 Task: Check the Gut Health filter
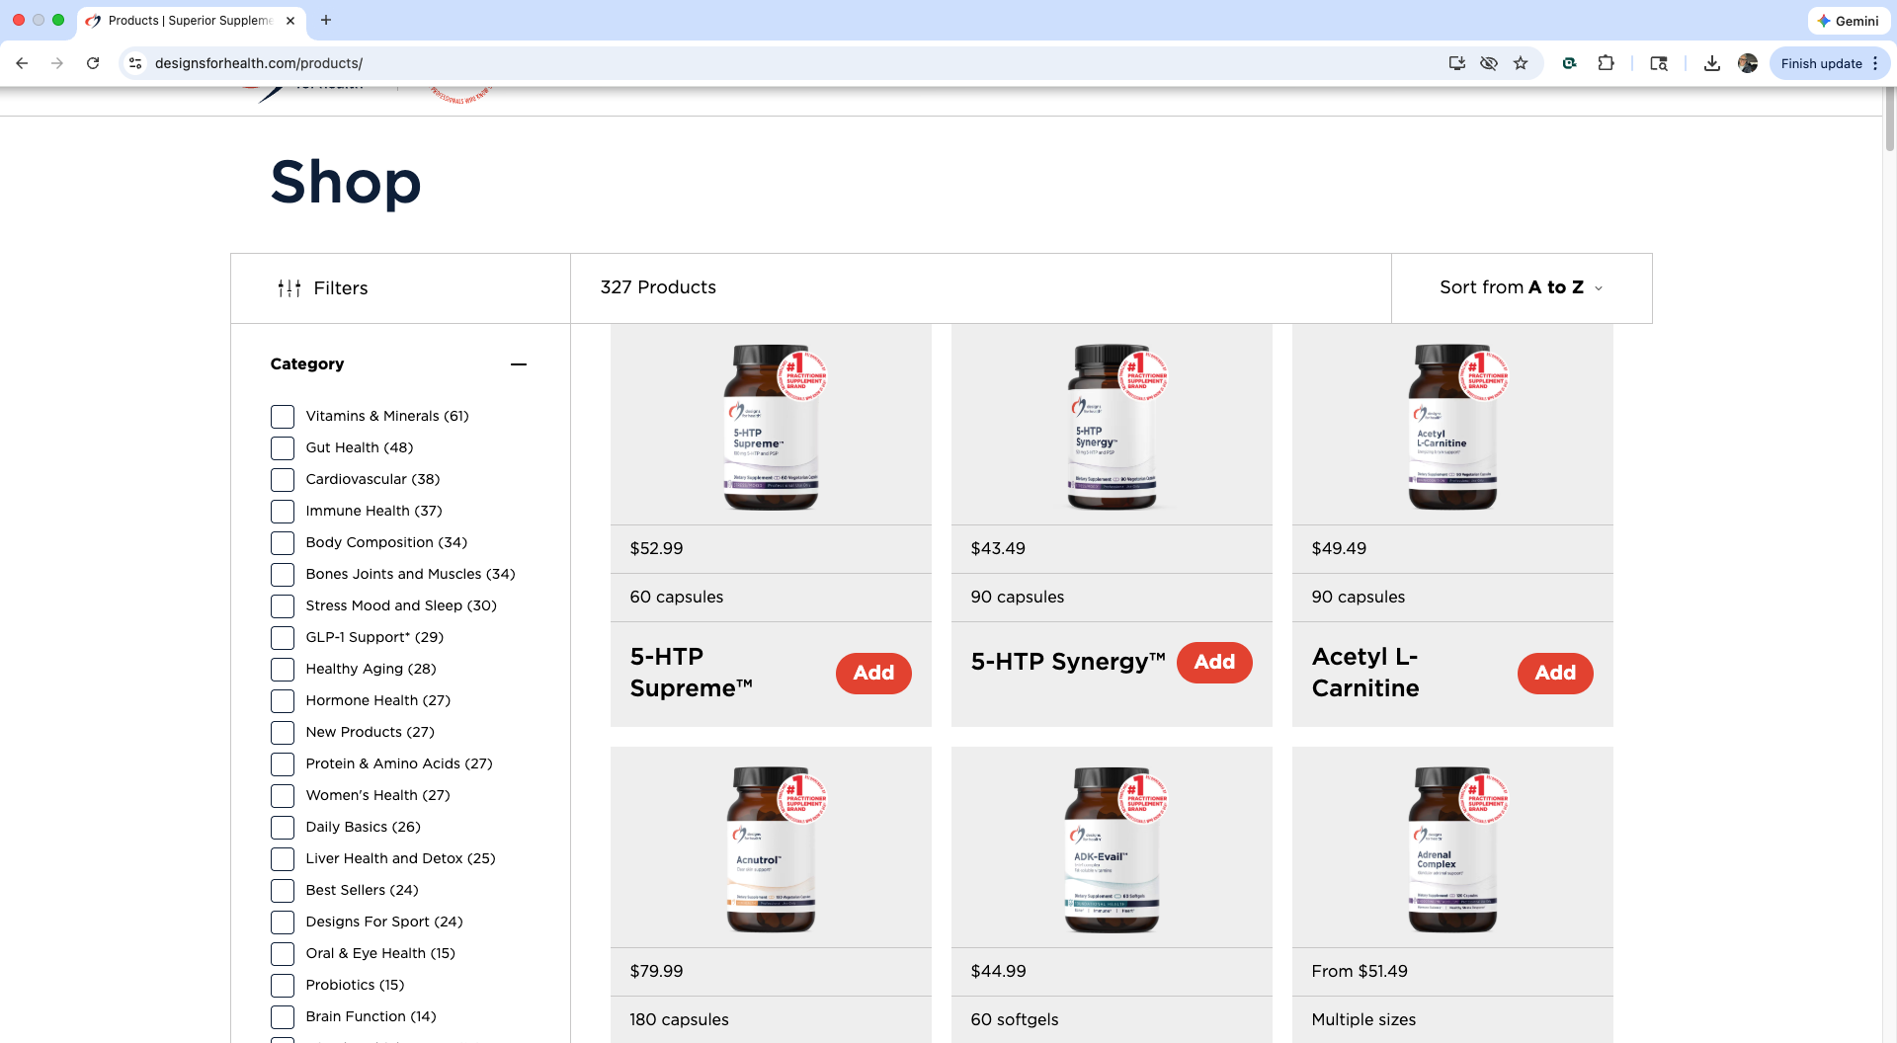click(283, 448)
